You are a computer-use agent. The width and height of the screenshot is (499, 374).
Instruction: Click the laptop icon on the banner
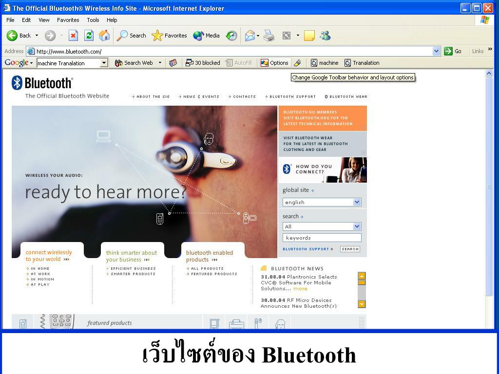point(103,136)
